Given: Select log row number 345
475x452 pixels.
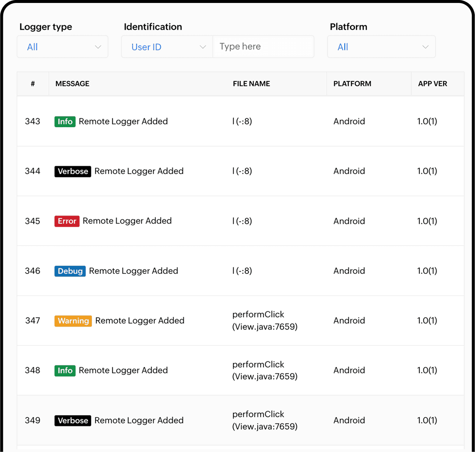Looking at the screenshot, I should 32,221.
